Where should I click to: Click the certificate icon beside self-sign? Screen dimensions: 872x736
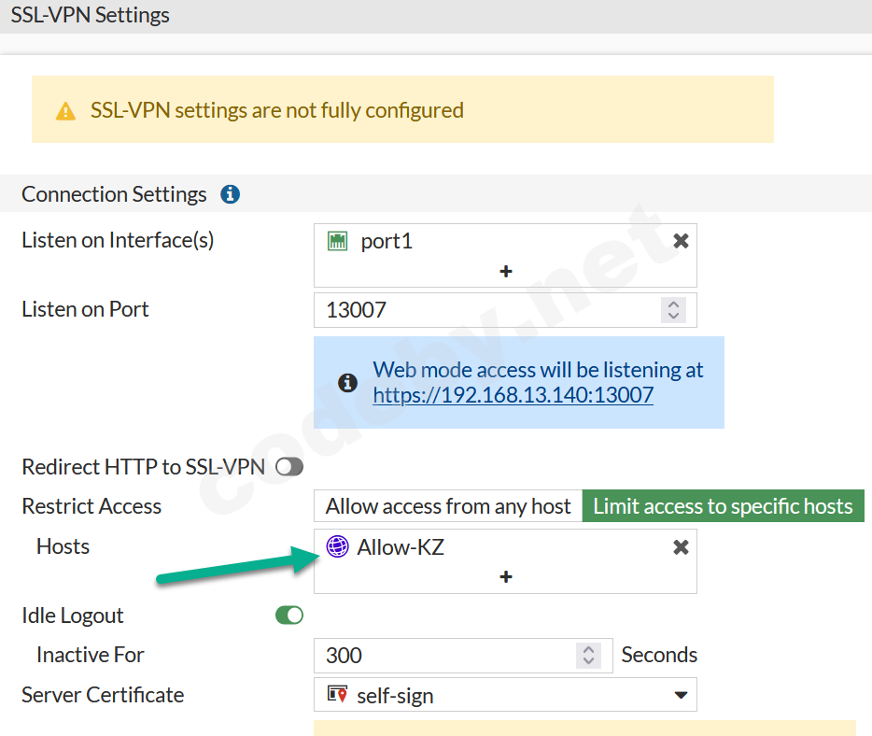[x=340, y=695]
